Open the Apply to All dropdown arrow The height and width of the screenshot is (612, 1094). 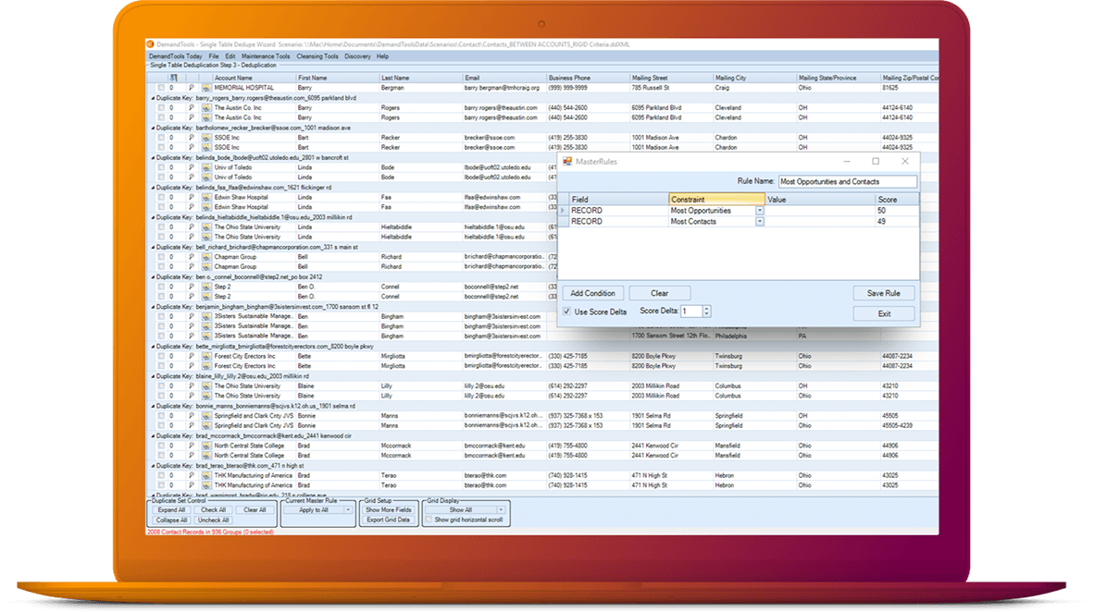(347, 510)
